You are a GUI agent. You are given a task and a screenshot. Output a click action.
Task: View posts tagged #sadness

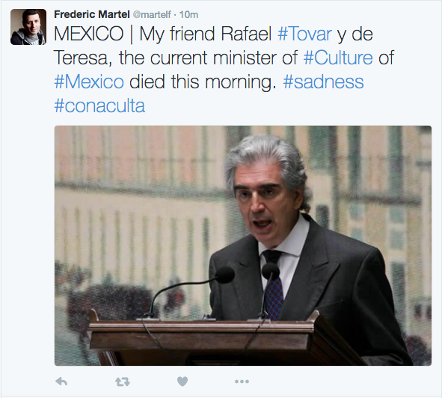(323, 82)
